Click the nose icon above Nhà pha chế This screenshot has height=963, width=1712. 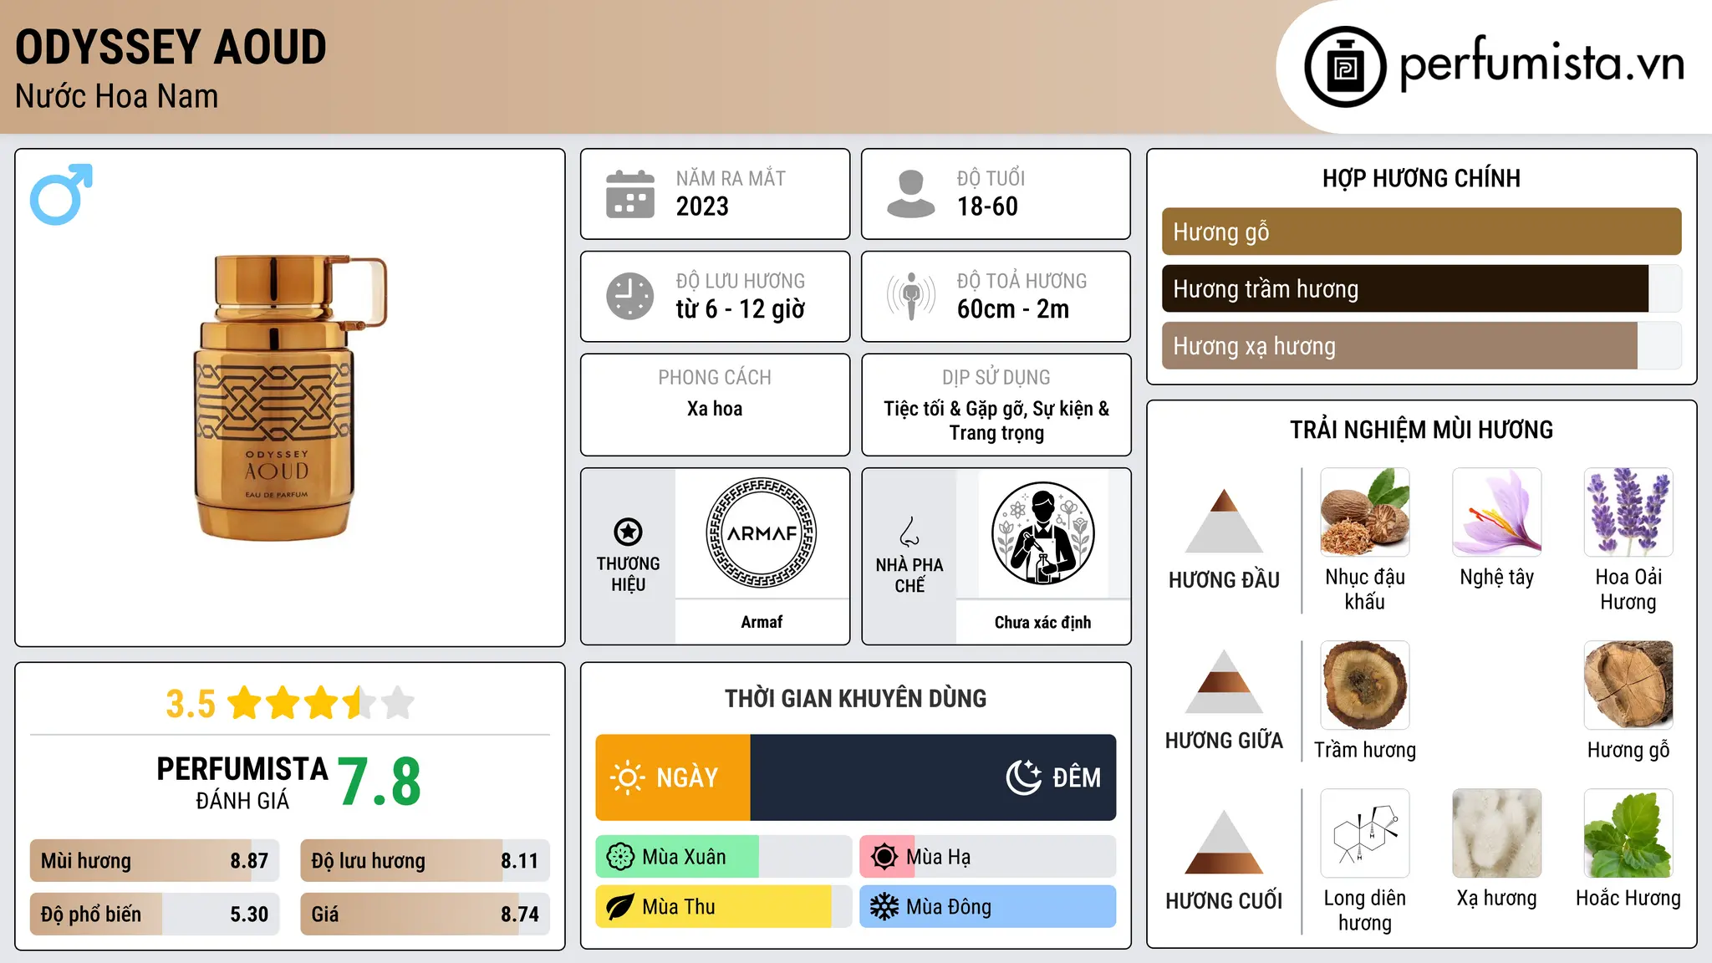tap(909, 531)
